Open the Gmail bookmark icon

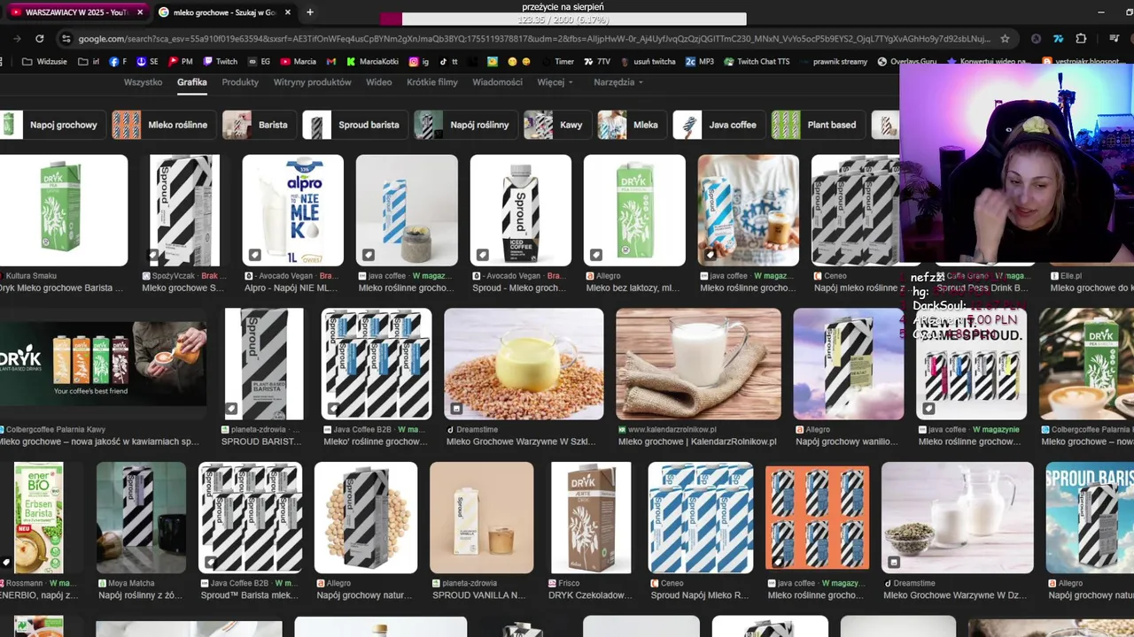tap(331, 62)
